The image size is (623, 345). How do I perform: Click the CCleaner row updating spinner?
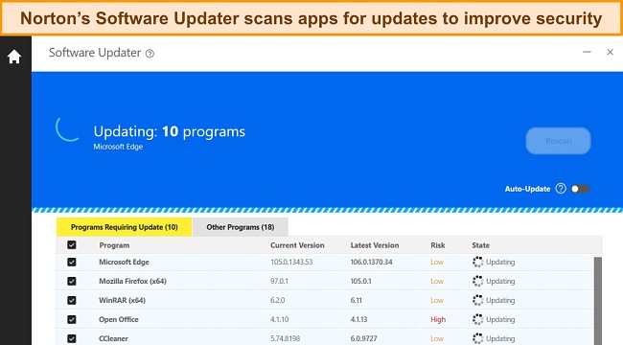[477, 338]
